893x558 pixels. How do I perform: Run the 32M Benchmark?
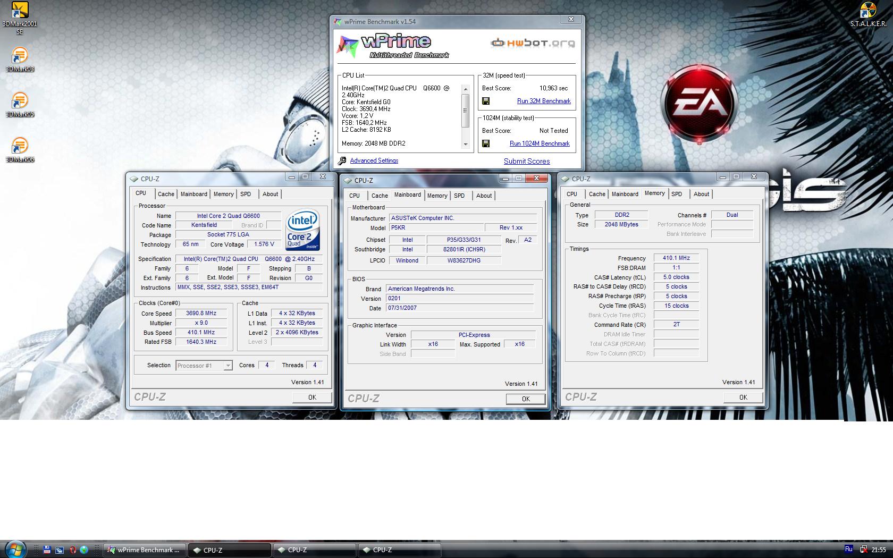click(544, 101)
